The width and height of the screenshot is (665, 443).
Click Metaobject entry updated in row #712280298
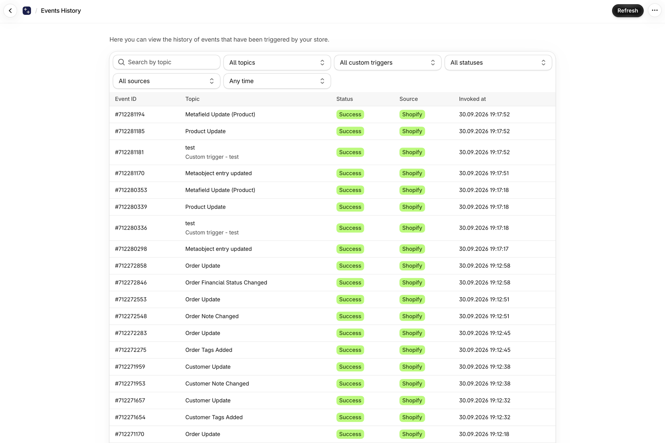[x=219, y=249]
